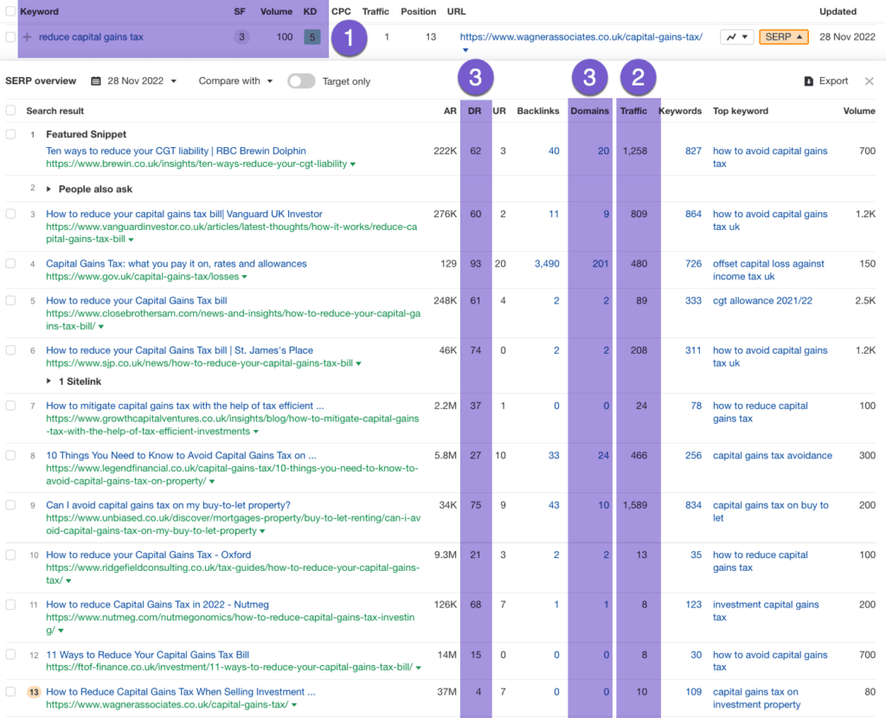This screenshot has height=718, width=886.
Task: Click the SF badge showing 3
Action: click(241, 37)
